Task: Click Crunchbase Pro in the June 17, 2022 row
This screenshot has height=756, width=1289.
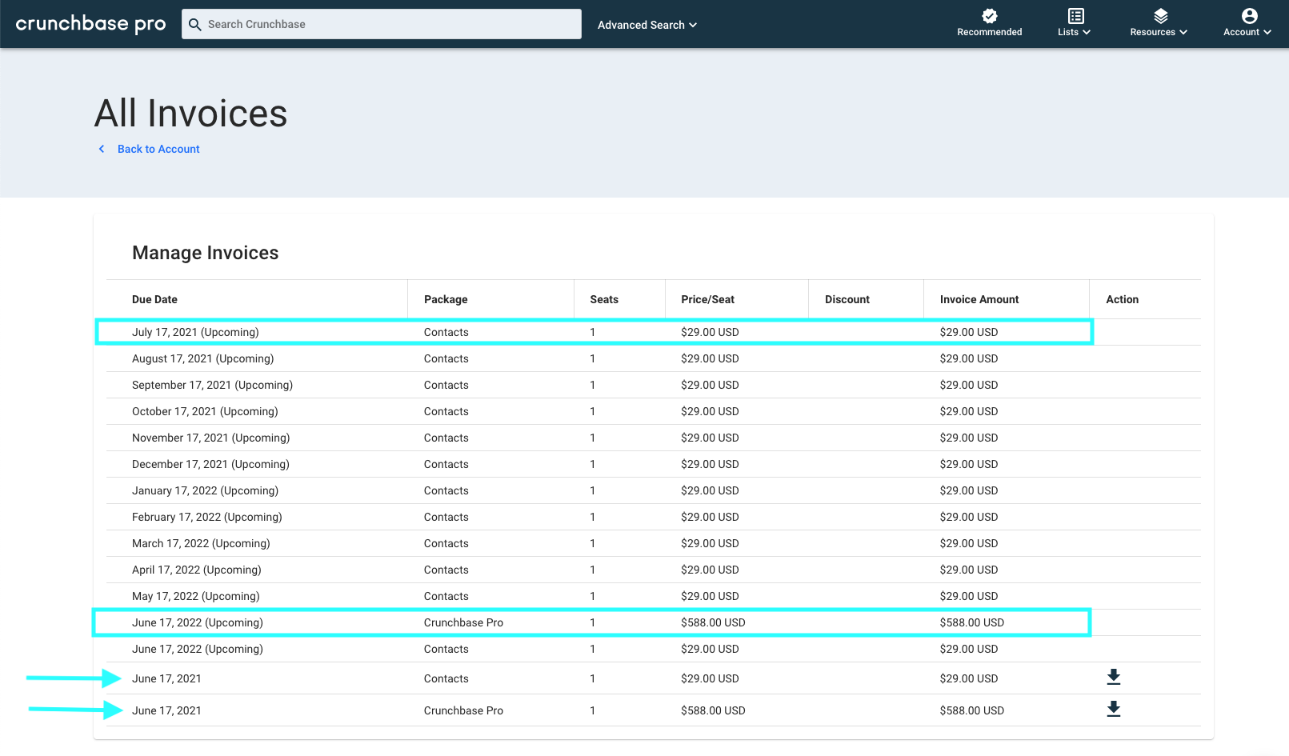Action: [463, 622]
